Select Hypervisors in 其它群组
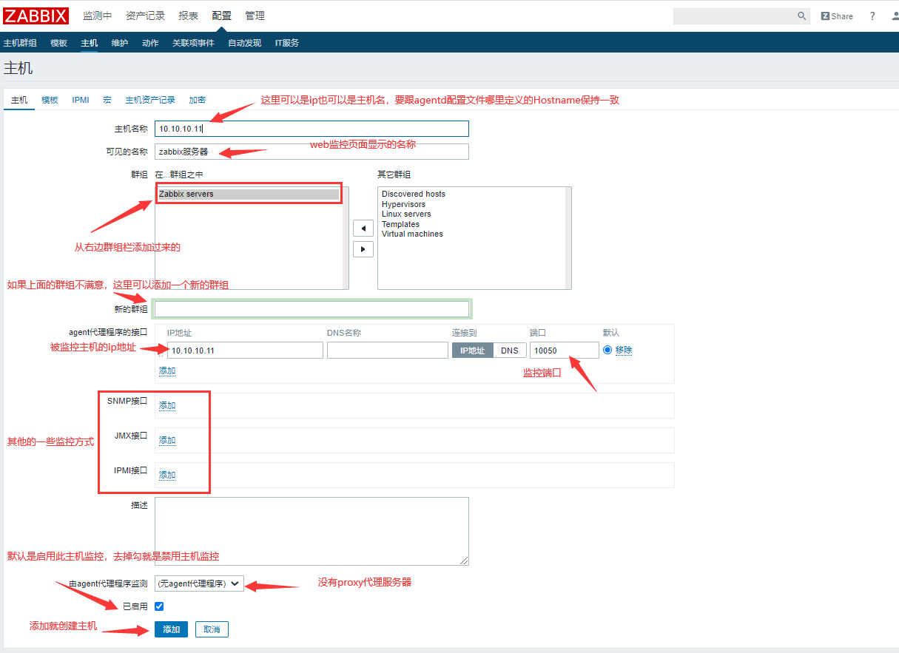Screen dimensions: 899x653 pos(403,204)
